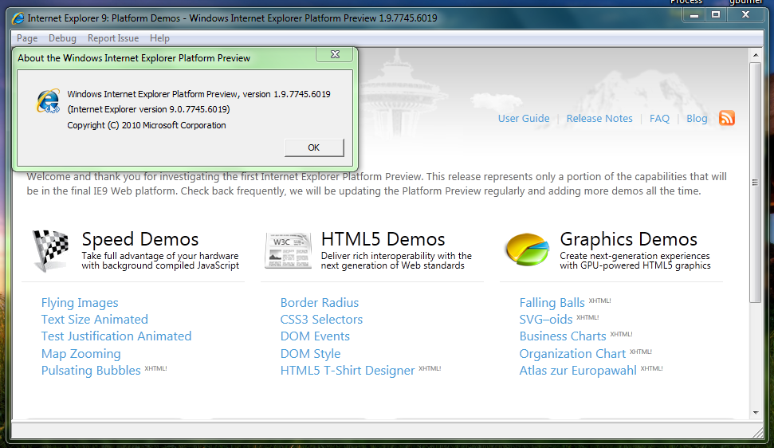Open the Text Size Animated demo
The width and height of the screenshot is (774, 448).
pos(95,319)
